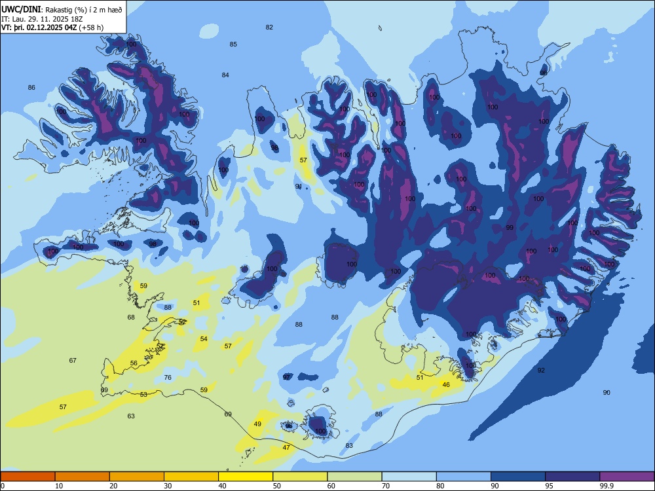The height and width of the screenshot is (491, 655).
Task: Click the navy 95–99.9 legend swatch
Action: click(572, 477)
